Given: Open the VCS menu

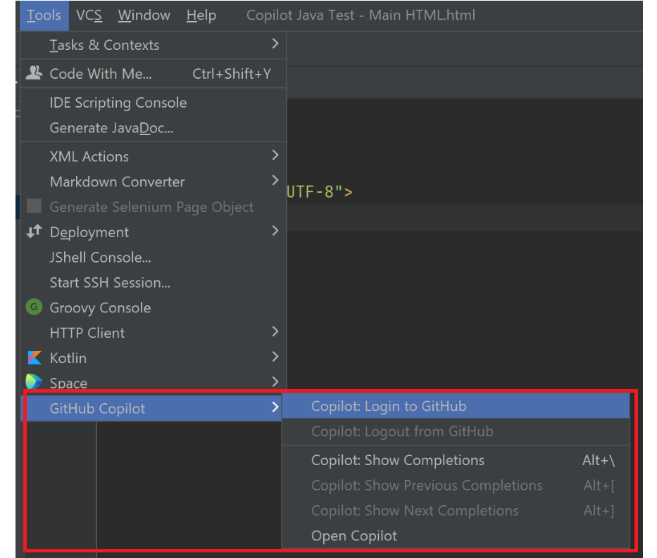Looking at the screenshot, I should 89,15.
